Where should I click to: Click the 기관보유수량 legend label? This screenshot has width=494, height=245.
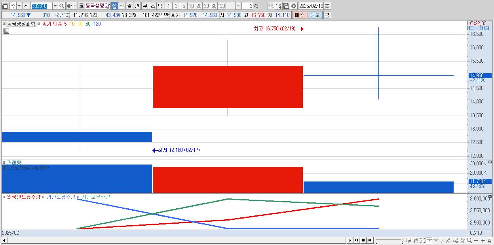tap(61, 197)
